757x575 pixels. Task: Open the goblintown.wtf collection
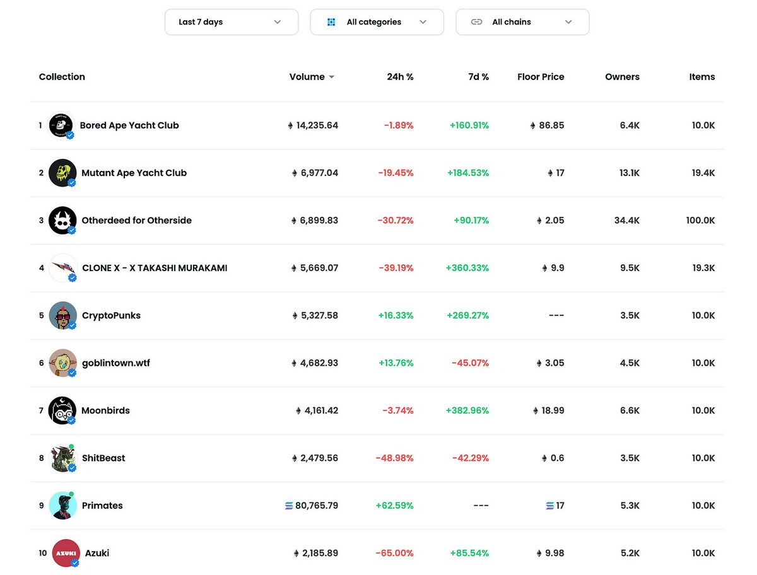coord(115,363)
